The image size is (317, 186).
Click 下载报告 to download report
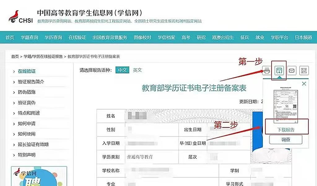pos(286,130)
